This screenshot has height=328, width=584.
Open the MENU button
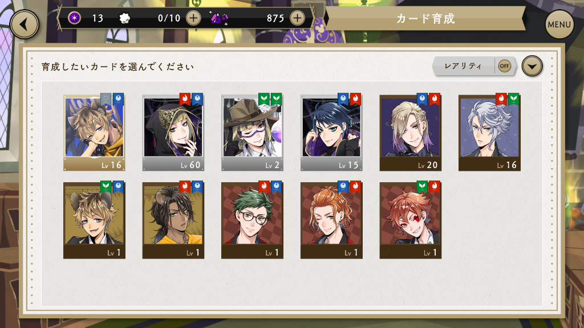point(559,24)
